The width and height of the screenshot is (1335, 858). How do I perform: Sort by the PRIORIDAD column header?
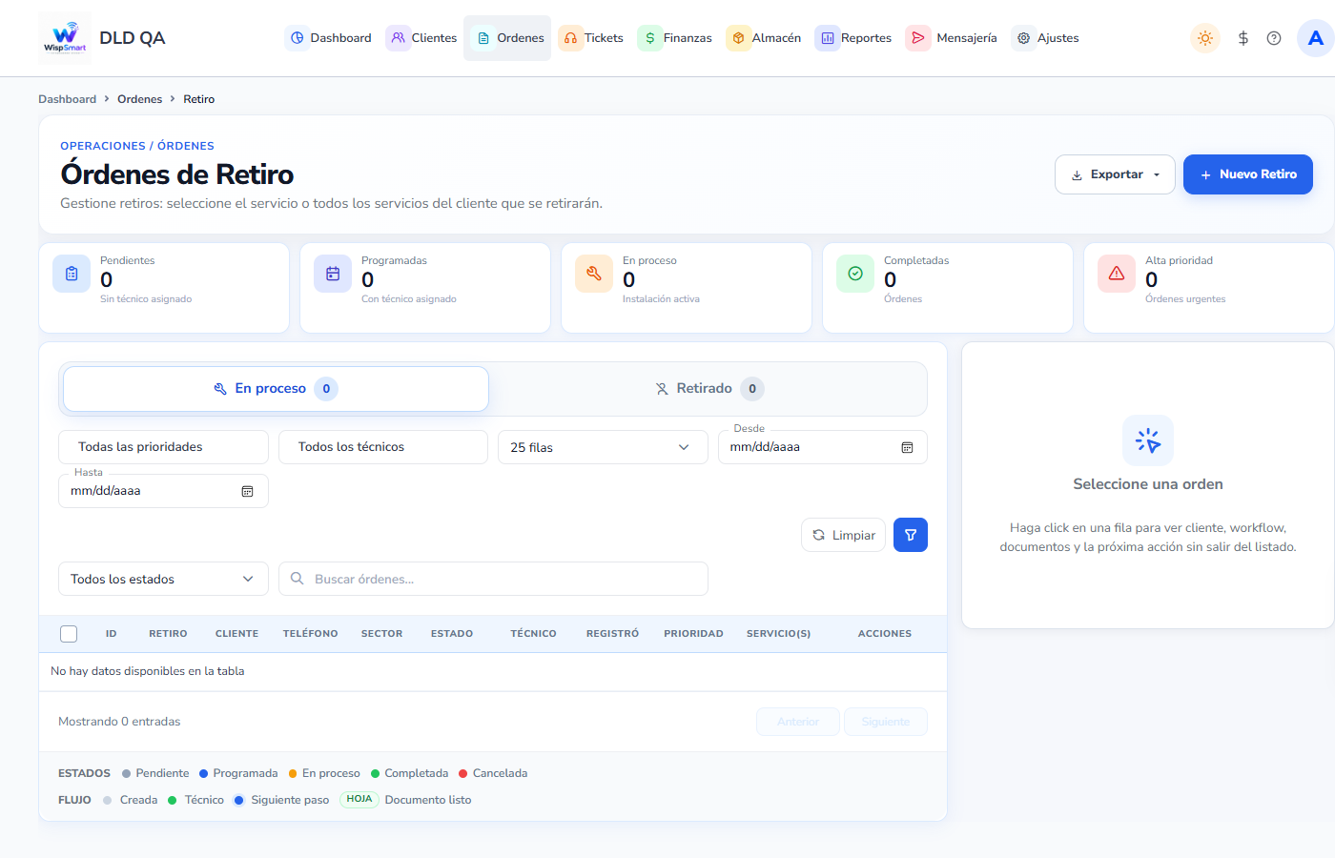tap(693, 634)
